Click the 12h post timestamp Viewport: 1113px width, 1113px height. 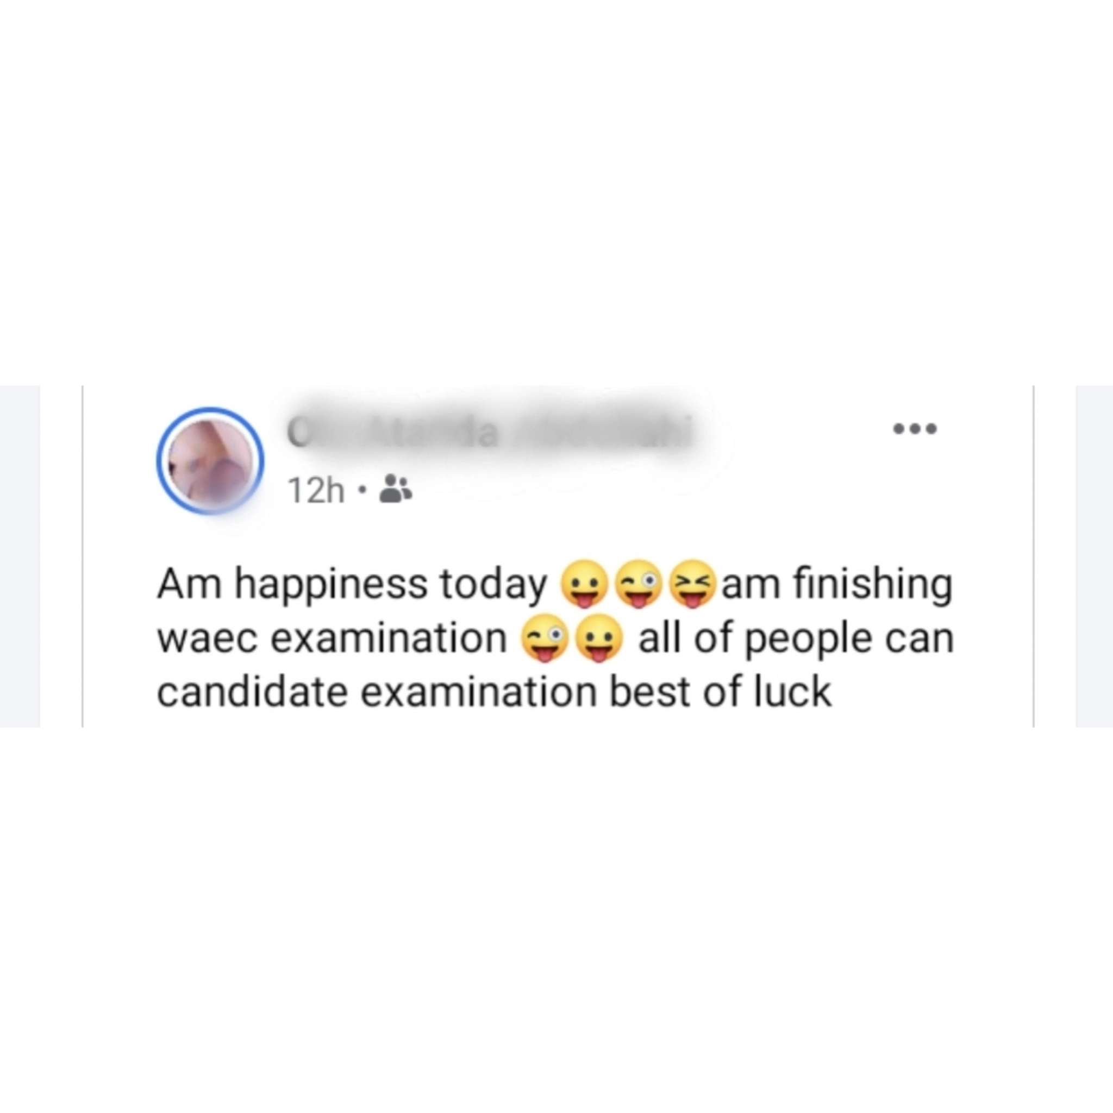(x=316, y=490)
